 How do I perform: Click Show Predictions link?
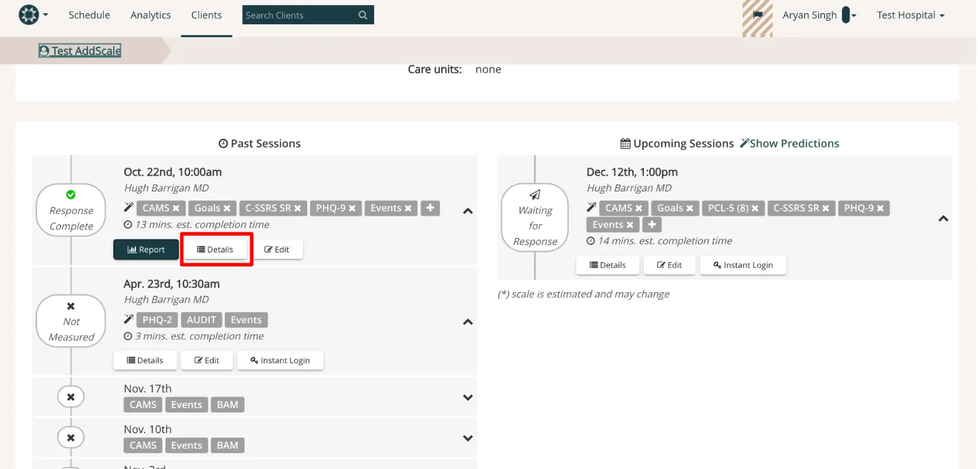789,144
